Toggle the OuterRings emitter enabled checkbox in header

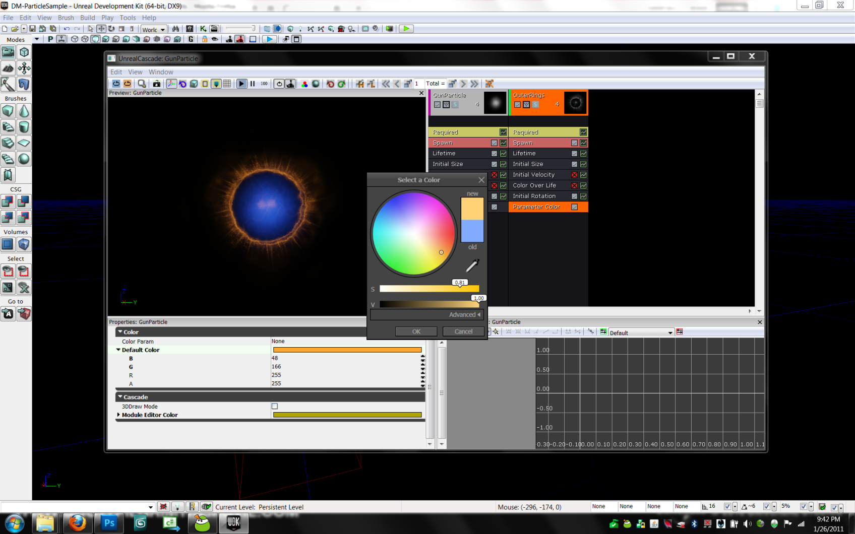click(x=517, y=104)
